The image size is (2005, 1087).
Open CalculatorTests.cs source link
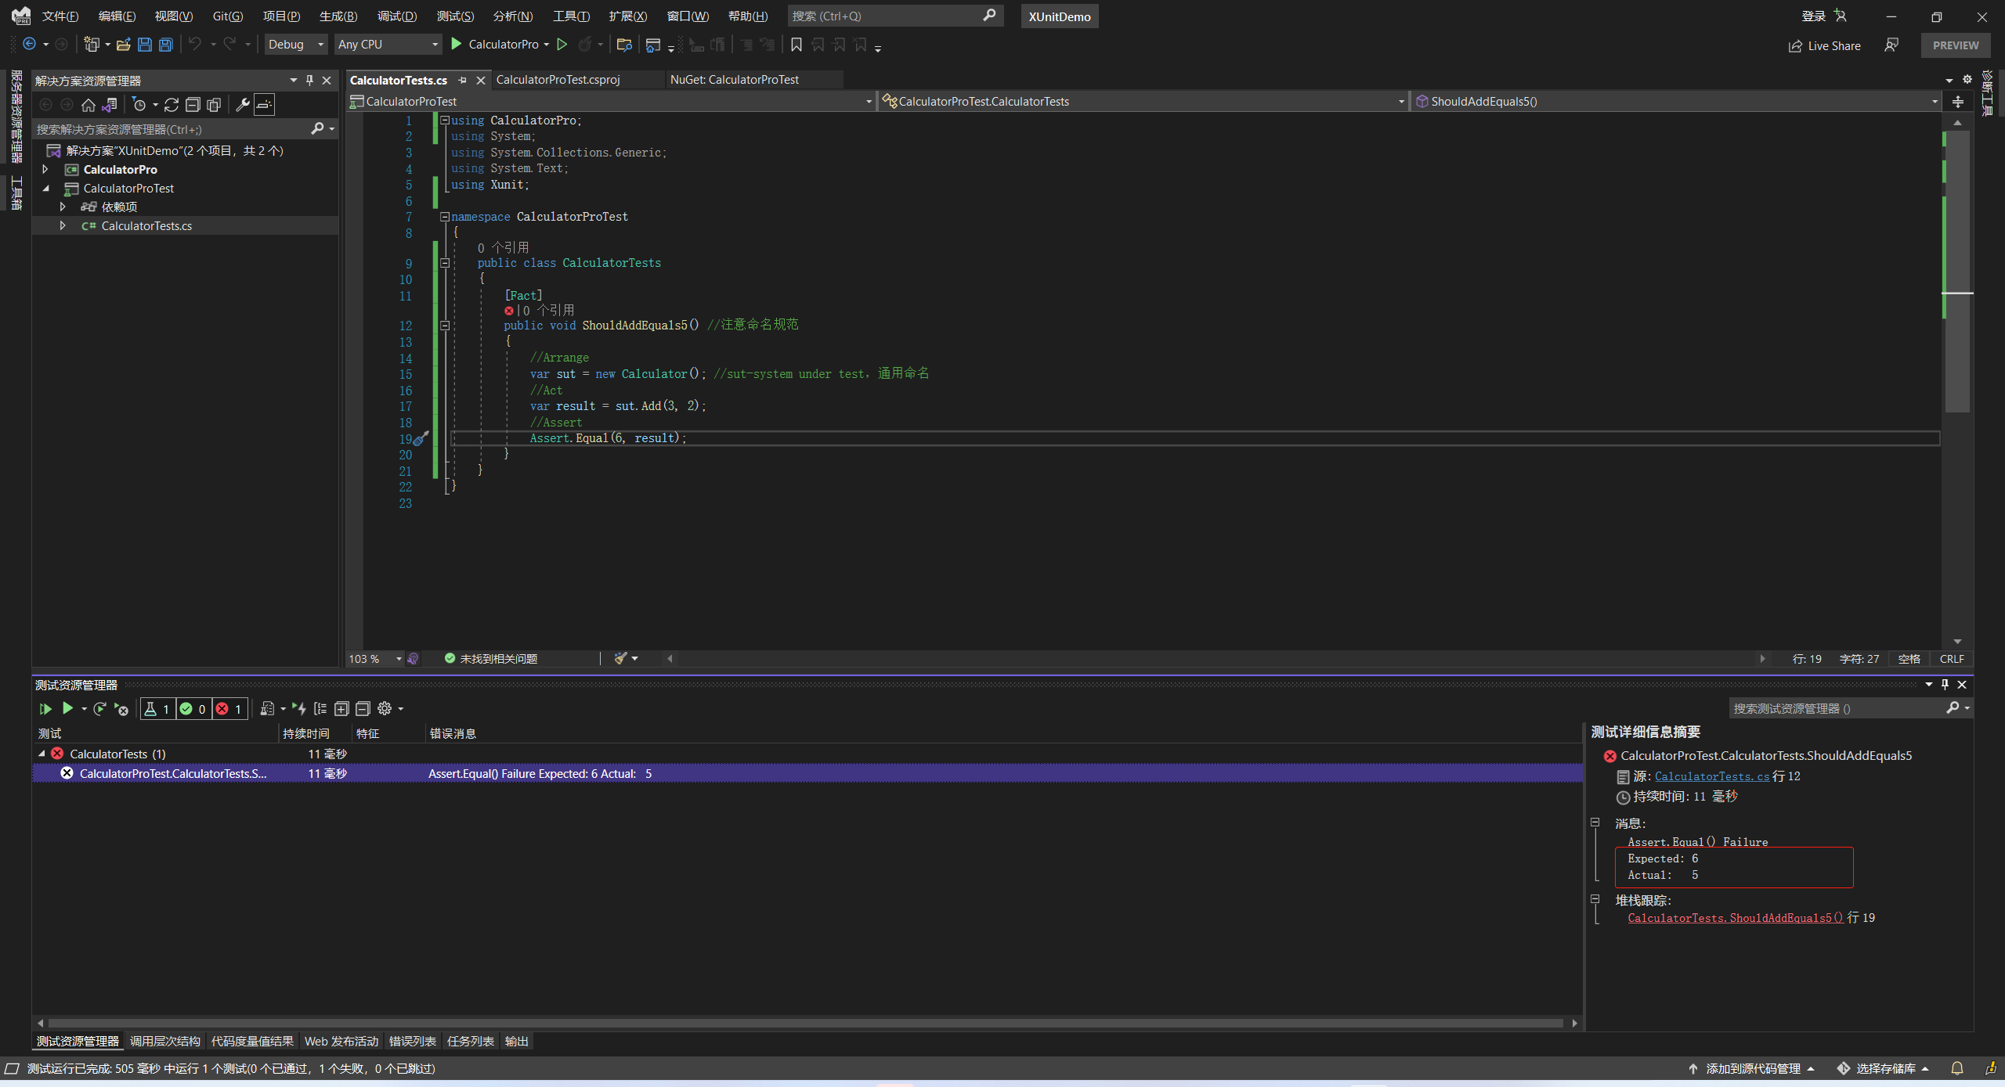1711,776
